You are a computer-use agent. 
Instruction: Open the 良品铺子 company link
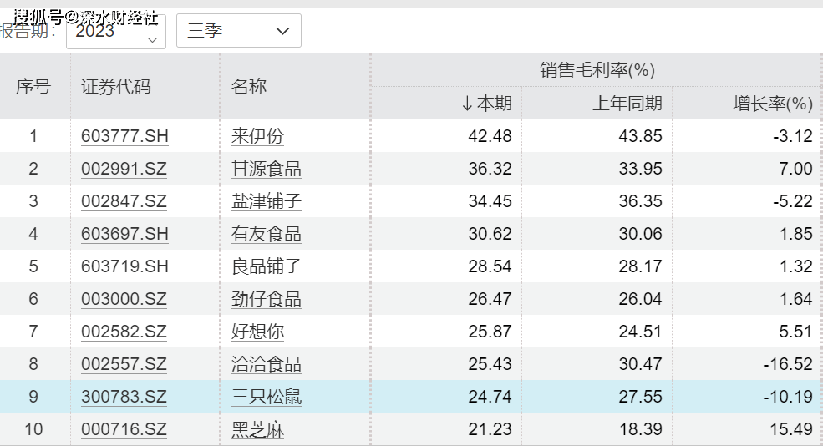[267, 266]
